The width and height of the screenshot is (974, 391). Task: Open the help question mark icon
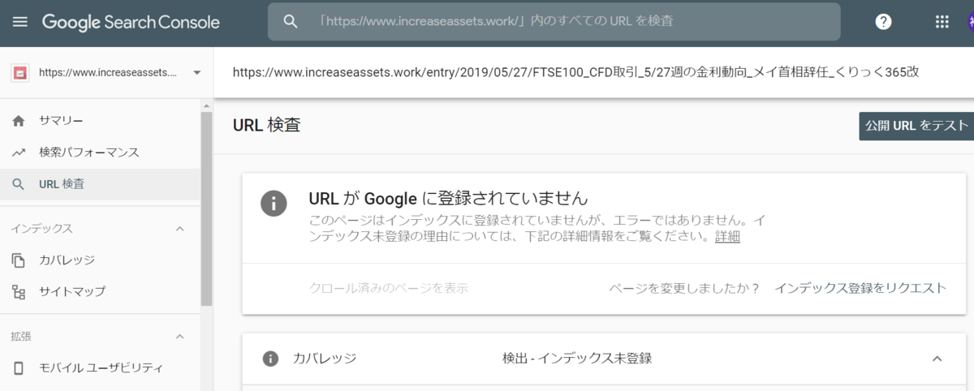click(884, 22)
